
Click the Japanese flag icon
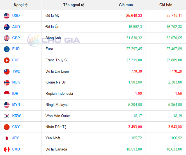click(x=7, y=138)
